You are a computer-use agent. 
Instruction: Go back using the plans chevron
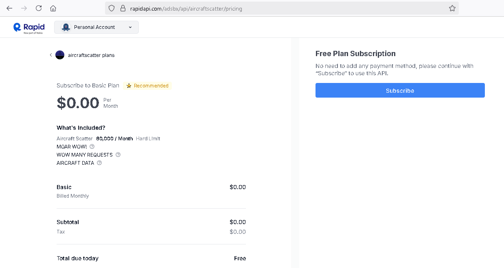pyautogui.click(x=51, y=55)
